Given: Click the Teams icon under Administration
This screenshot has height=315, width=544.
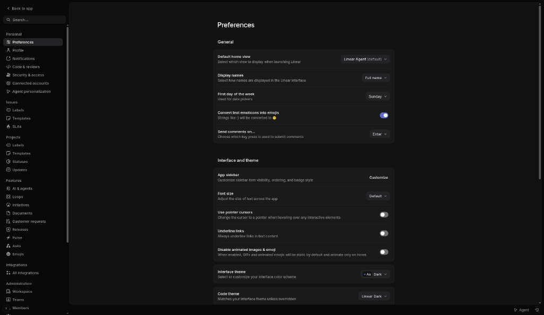Looking at the screenshot, I should point(8,300).
